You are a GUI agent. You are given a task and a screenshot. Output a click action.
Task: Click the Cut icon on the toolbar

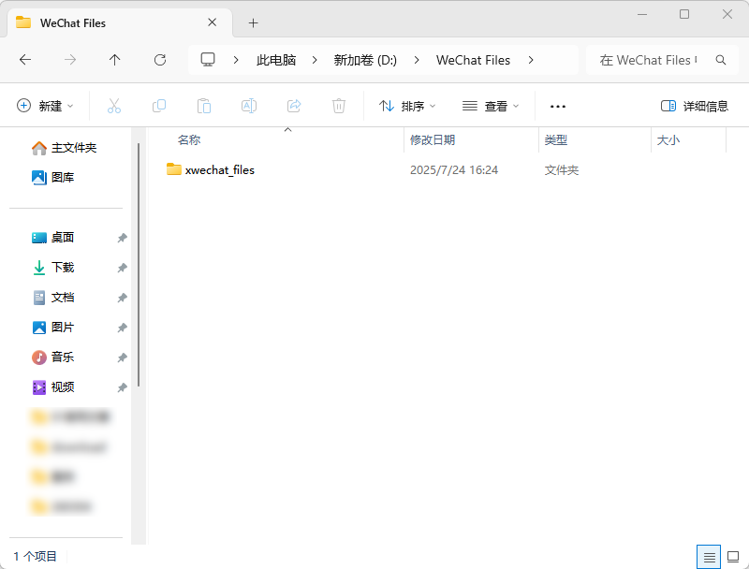113,106
